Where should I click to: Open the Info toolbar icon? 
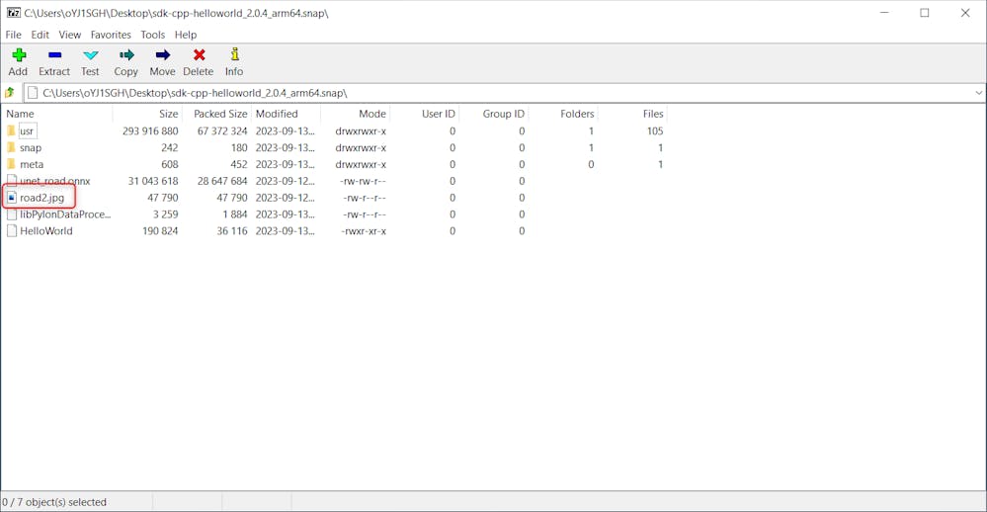tap(234, 56)
